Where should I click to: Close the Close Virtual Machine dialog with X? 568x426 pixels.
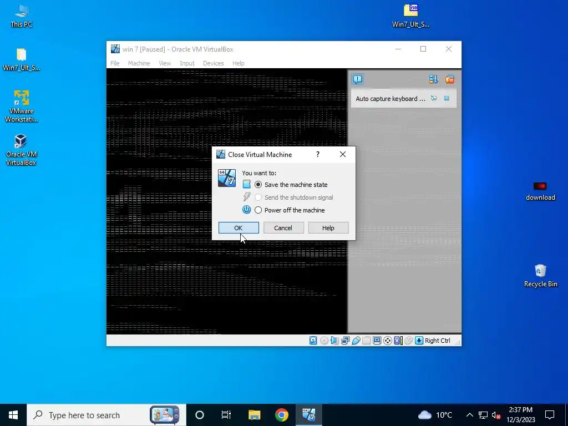pos(343,155)
